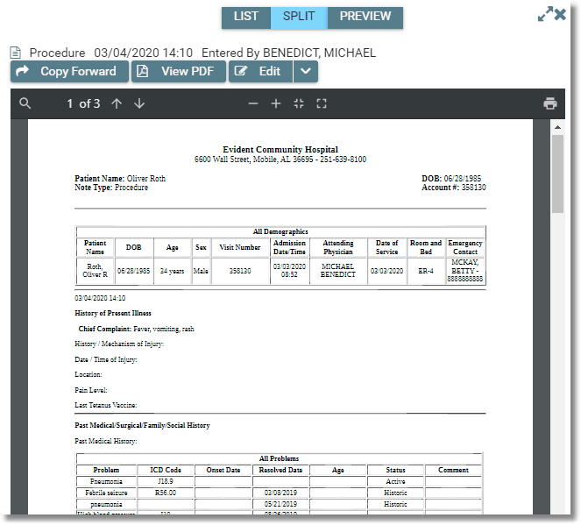Screen dimensions: 581x525
Task: Click the Edit button
Action: coord(261,71)
